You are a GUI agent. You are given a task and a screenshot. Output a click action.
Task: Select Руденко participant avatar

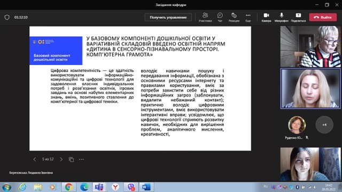[297, 125]
